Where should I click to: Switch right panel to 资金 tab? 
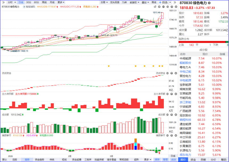[193, 160]
